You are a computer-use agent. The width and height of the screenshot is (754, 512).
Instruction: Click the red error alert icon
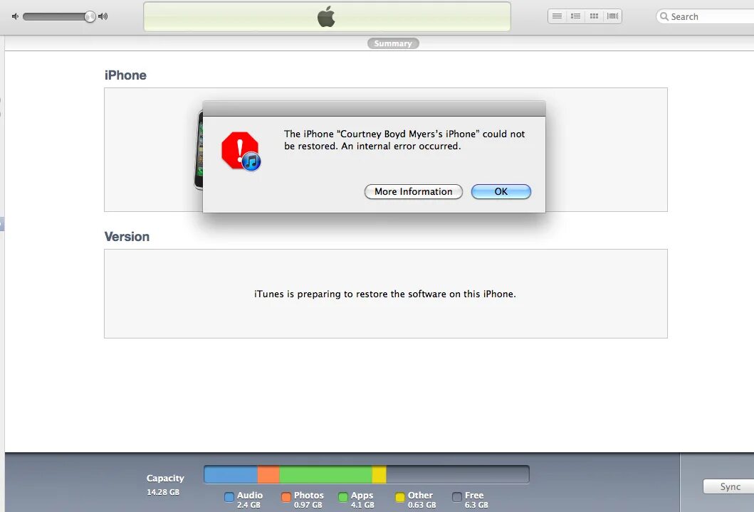coord(241,151)
